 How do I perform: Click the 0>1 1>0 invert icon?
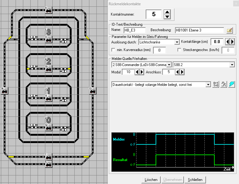pyautogui.click(x=216, y=84)
